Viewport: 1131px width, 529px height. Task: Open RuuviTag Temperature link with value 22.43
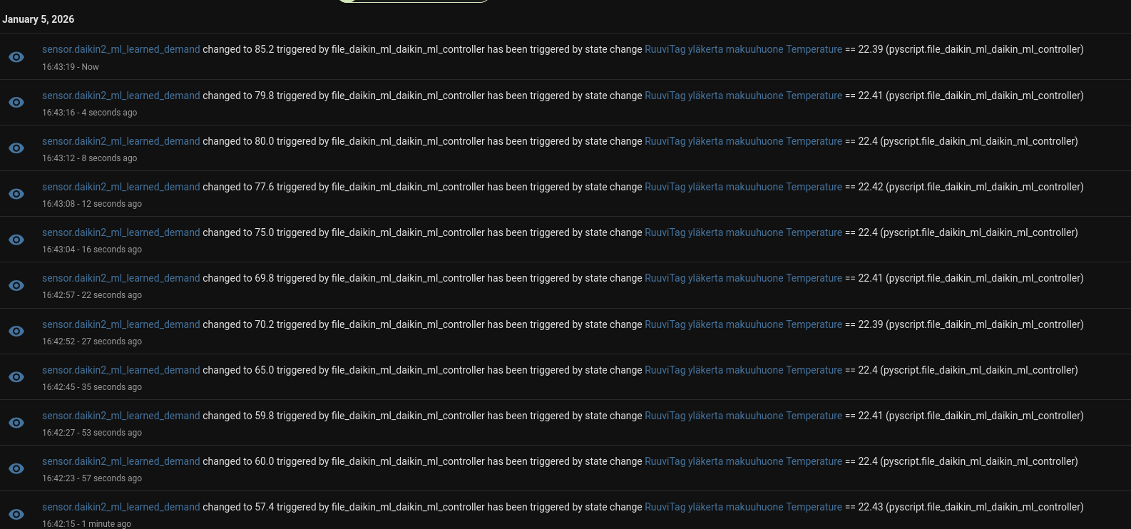click(743, 507)
